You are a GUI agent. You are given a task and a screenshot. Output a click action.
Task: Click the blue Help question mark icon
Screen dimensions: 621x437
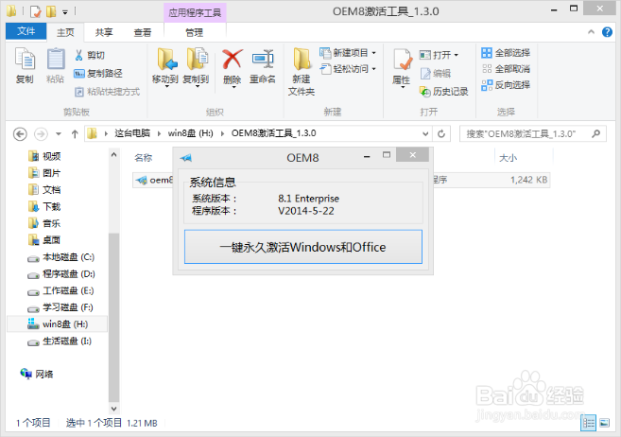pos(607,32)
